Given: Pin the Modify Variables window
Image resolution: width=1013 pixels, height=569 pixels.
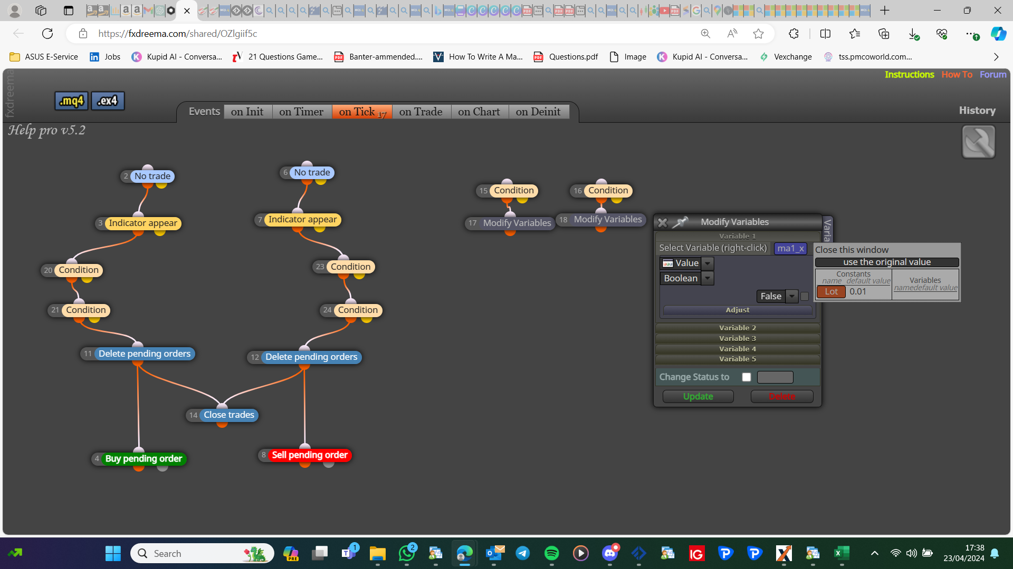Looking at the screenshot, I should [x=680, y=222].
